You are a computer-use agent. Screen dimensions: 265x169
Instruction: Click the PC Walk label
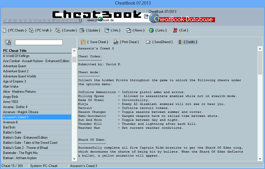pyautogui.click(x=43, y=30)
